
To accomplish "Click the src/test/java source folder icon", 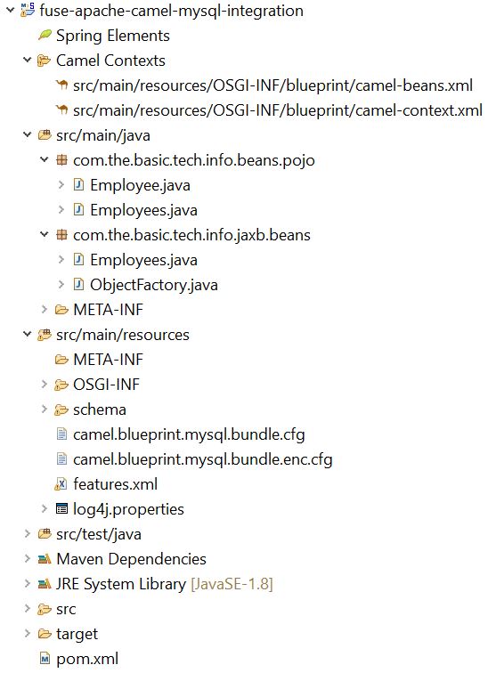I will point(45,534).
